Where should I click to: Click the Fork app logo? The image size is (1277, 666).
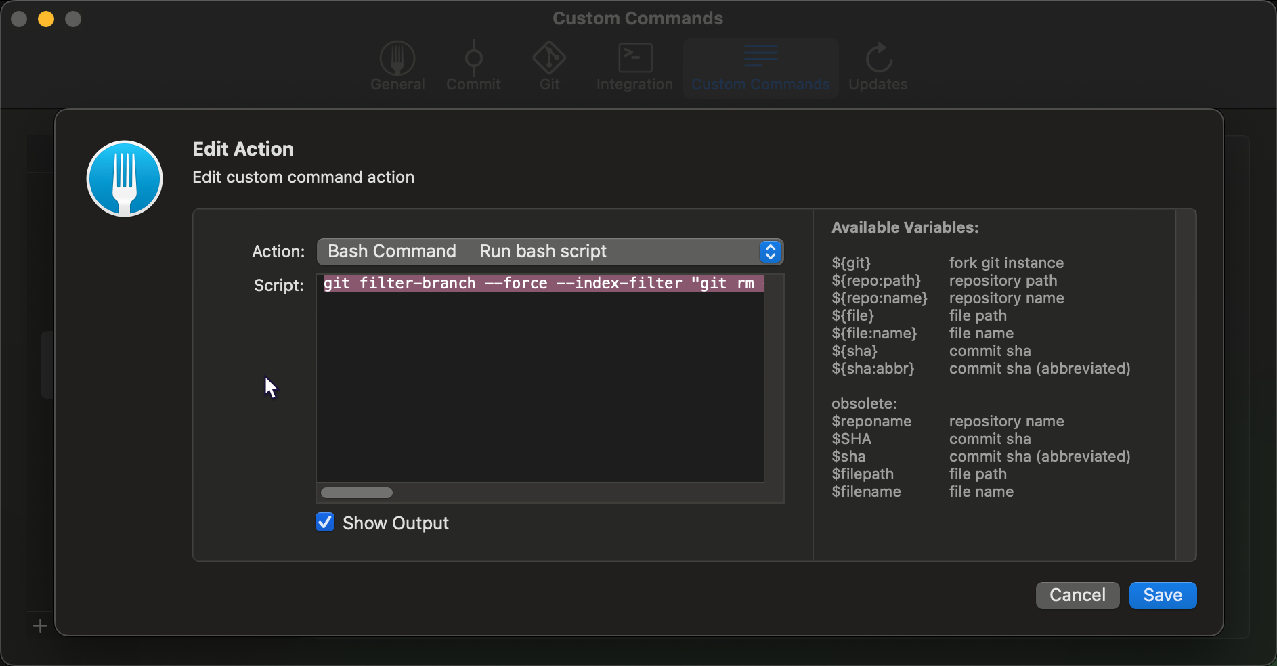click(x=125, y=179)
